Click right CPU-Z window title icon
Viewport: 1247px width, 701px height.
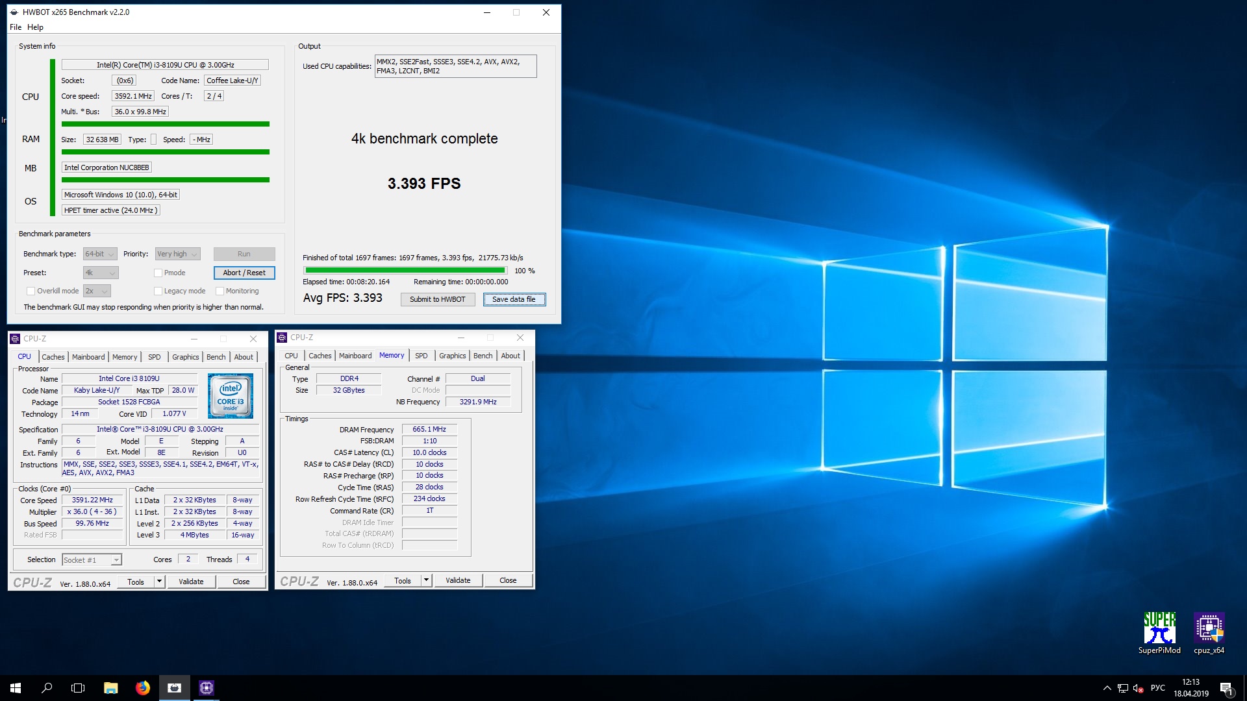coord(282,338)
